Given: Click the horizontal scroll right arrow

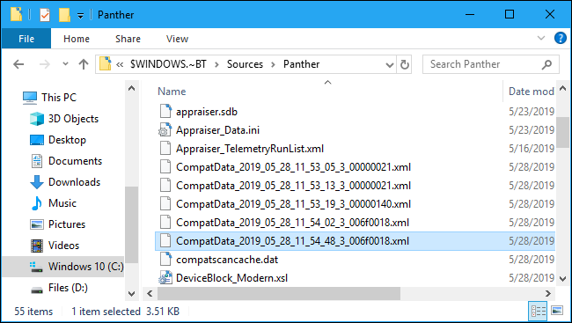Looking at the screenshot, I should coord(548,293).
